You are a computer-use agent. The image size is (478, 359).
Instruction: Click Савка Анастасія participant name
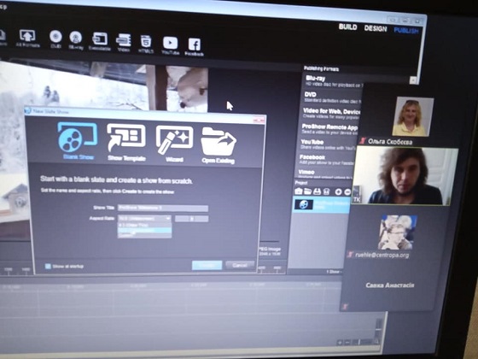pos(390,285)
